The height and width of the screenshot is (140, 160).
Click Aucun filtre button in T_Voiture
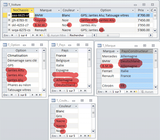[56, 35]
